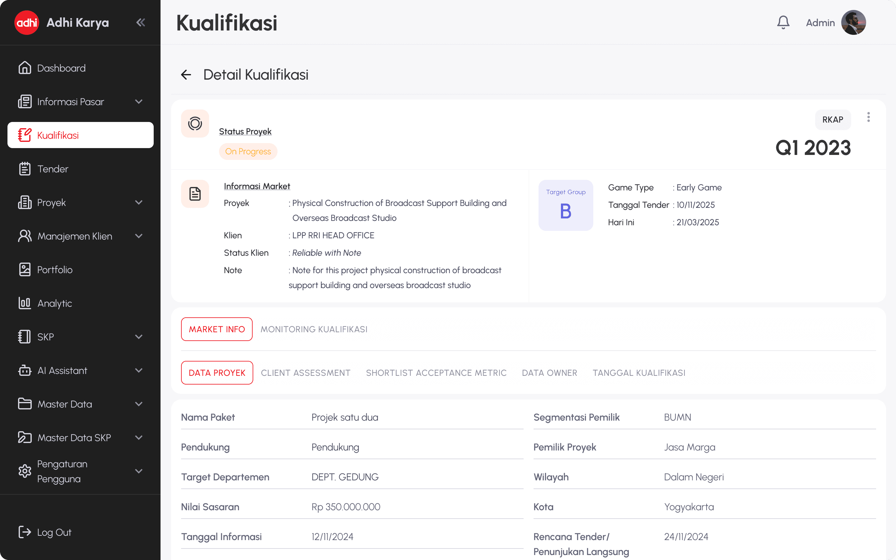Expand the SKP menu chevron
The width and height of the screenshot is (896, 560).
pos(139,337)
